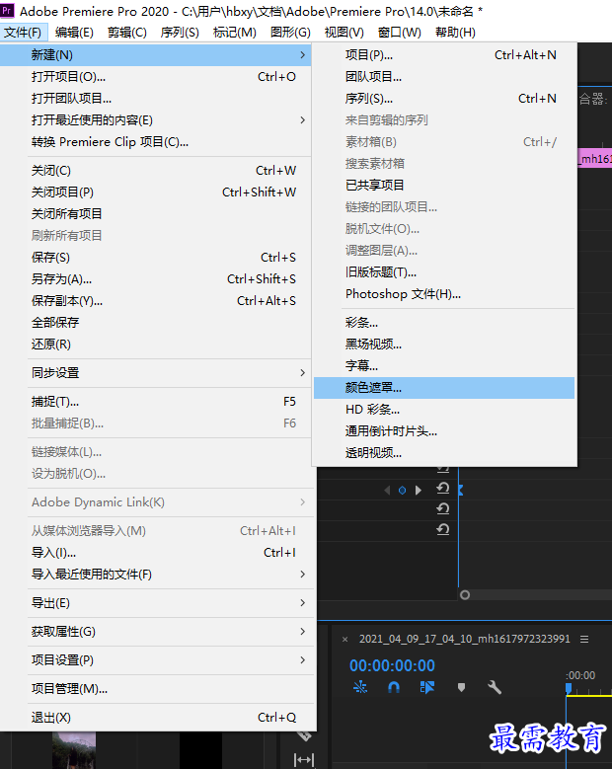Click the timeline playhead marker
Screen dimensions: 612x769
click(569, 688)
